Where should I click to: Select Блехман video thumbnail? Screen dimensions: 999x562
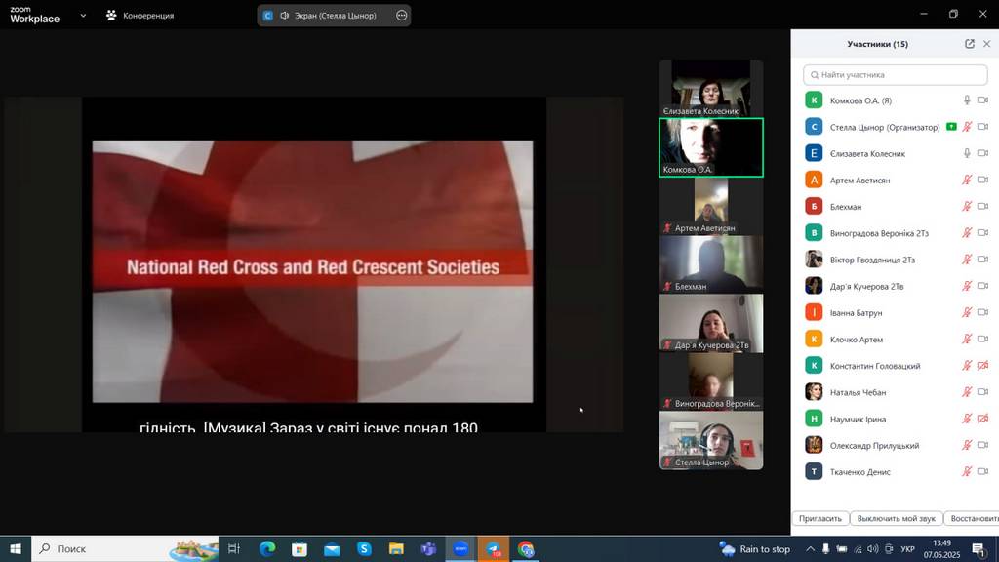711,264
